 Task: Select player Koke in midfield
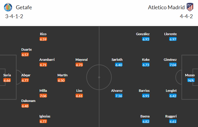point(146,60)
